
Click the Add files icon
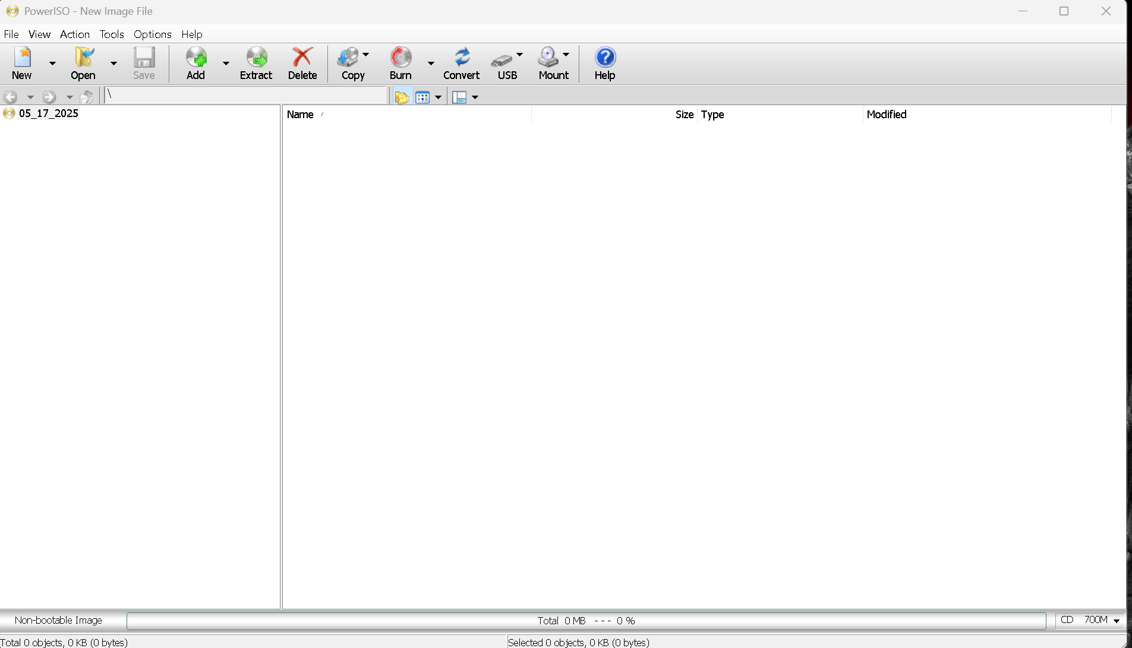pyautogui.click(x=196, y=63)
